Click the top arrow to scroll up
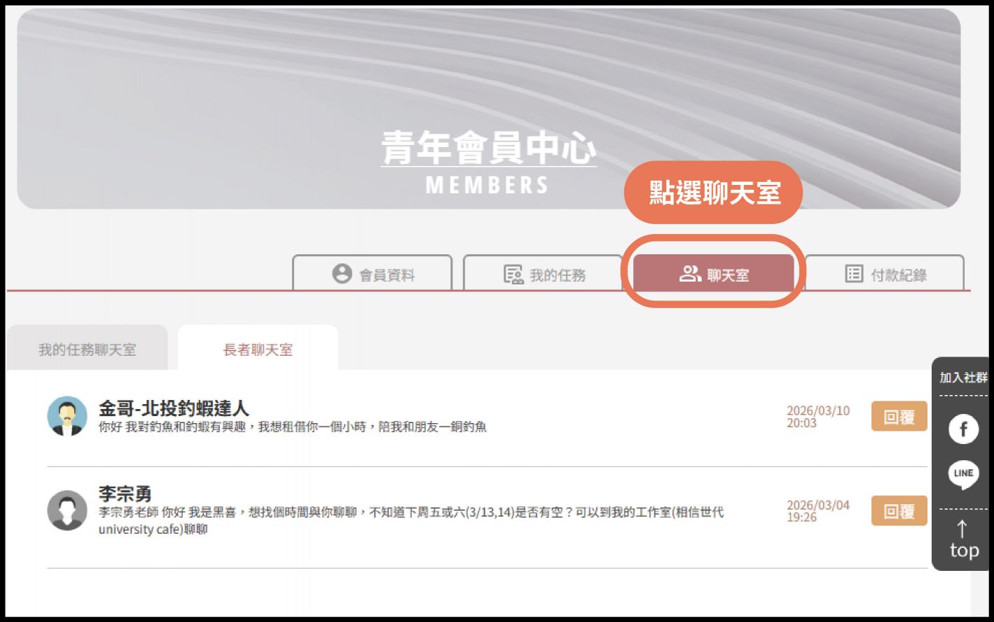This screenshot has width=994, height=622. 963,539
